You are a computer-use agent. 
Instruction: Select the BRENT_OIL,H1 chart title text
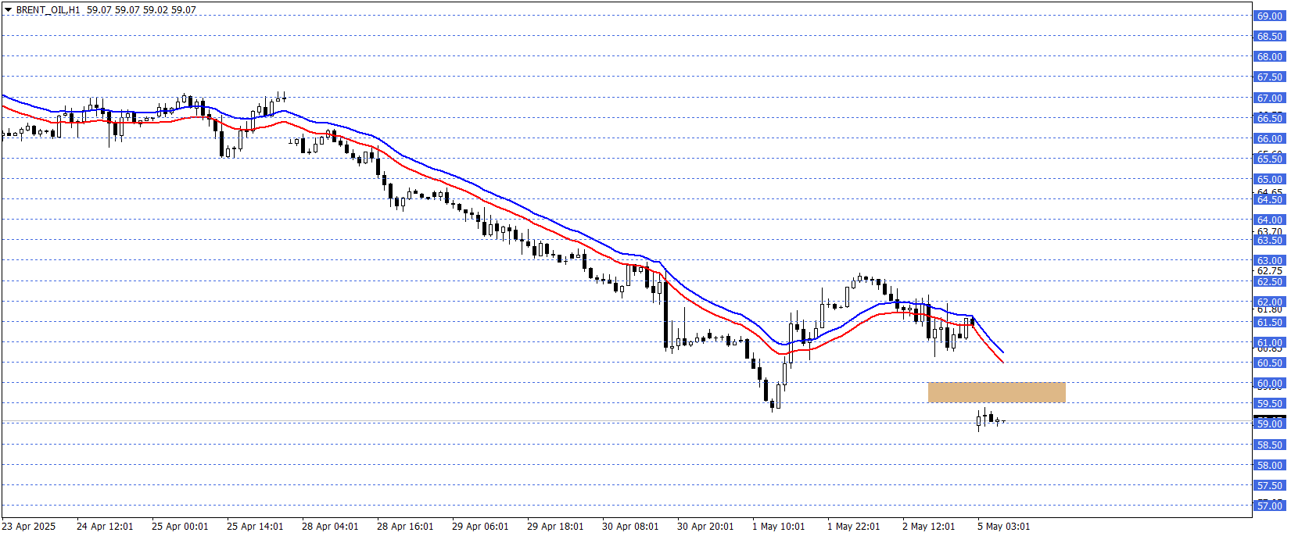(48, 10)
